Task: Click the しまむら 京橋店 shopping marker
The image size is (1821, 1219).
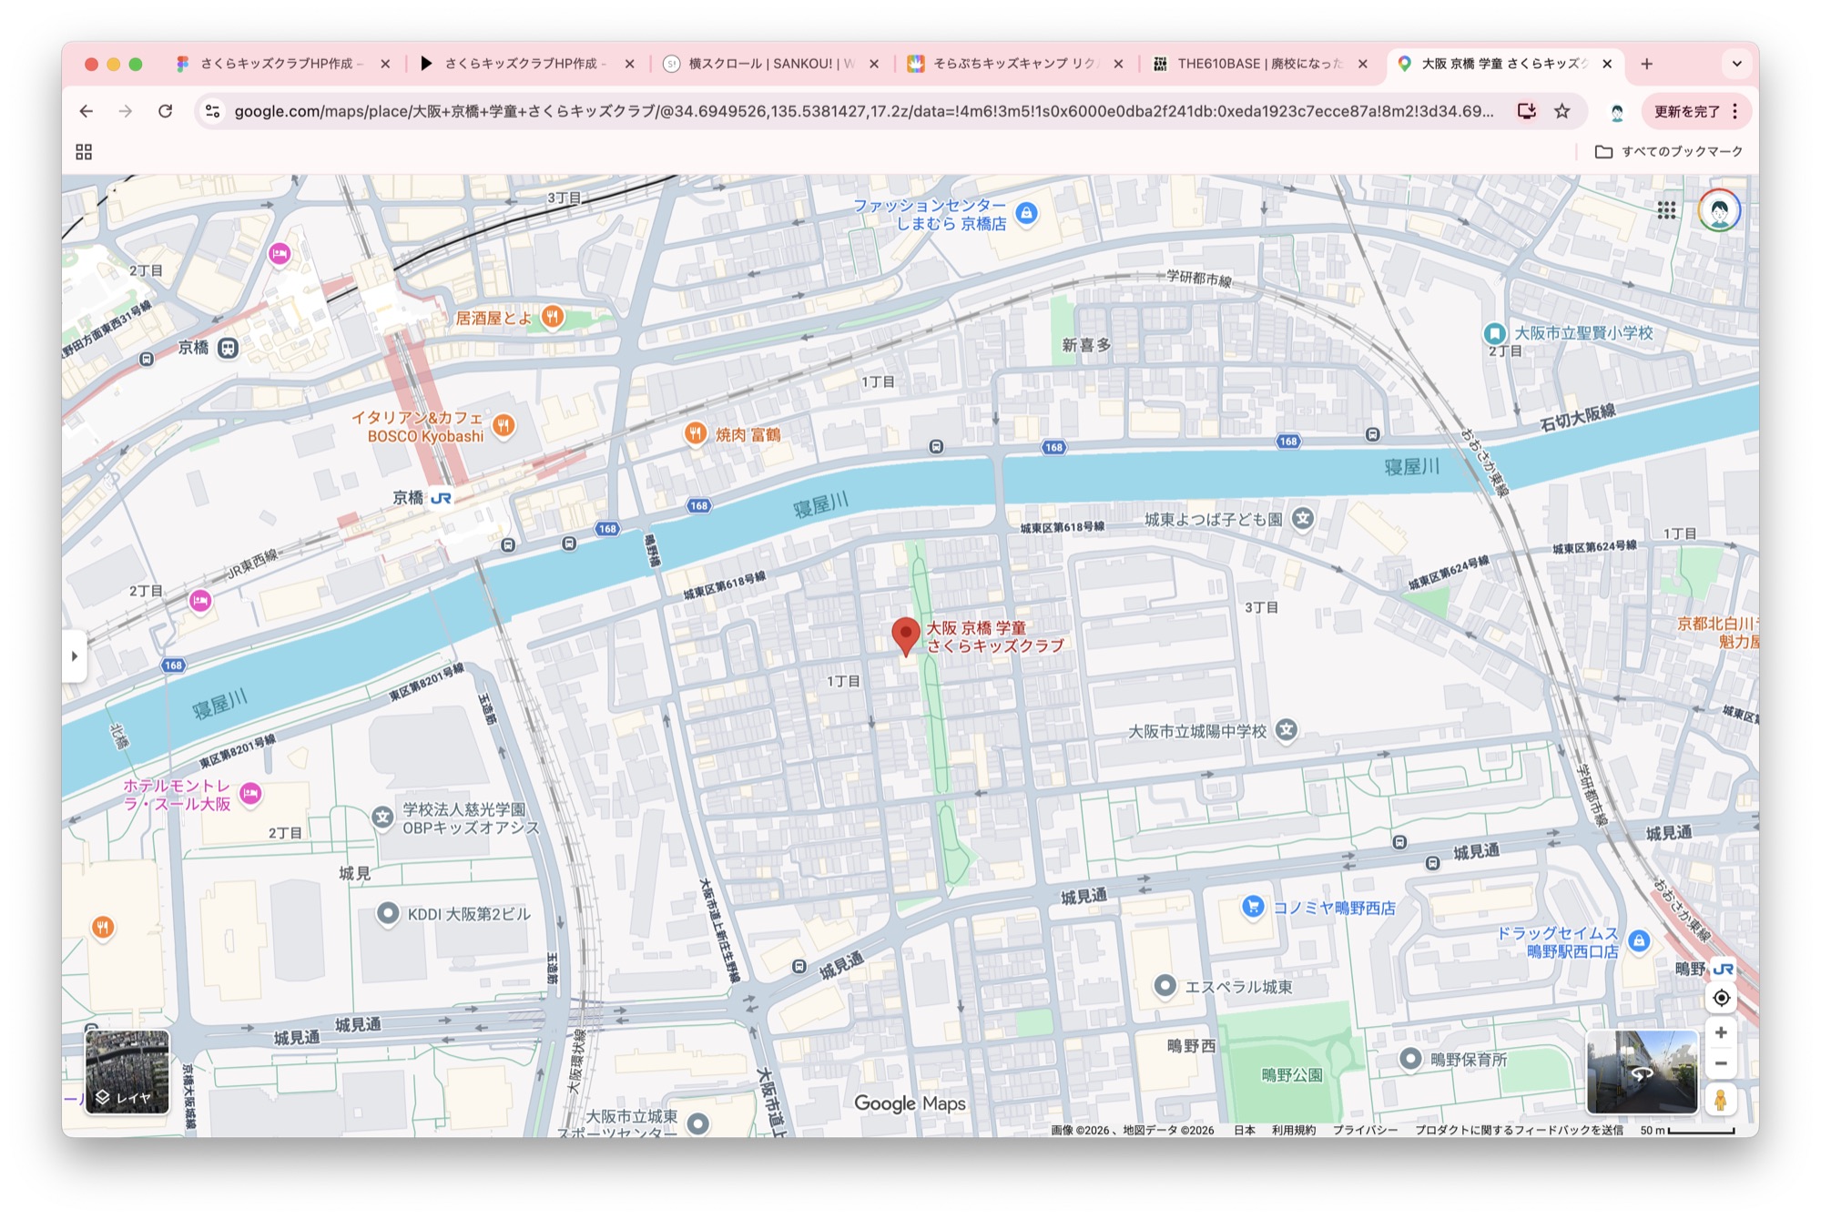Action: point(1027,214)
